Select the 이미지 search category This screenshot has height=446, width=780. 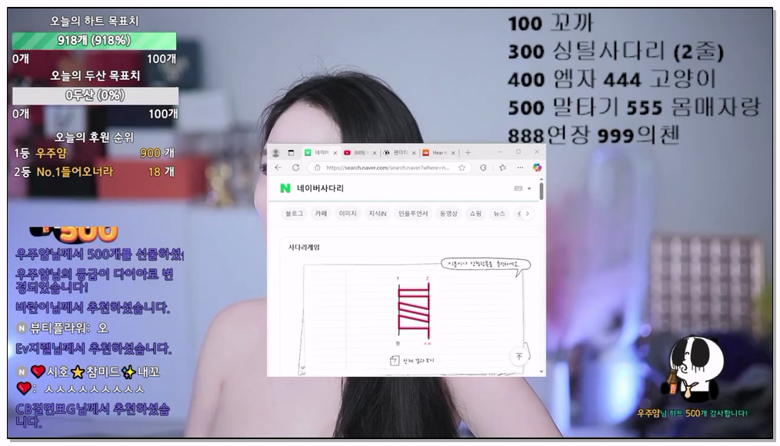click(x=348, y=214)
